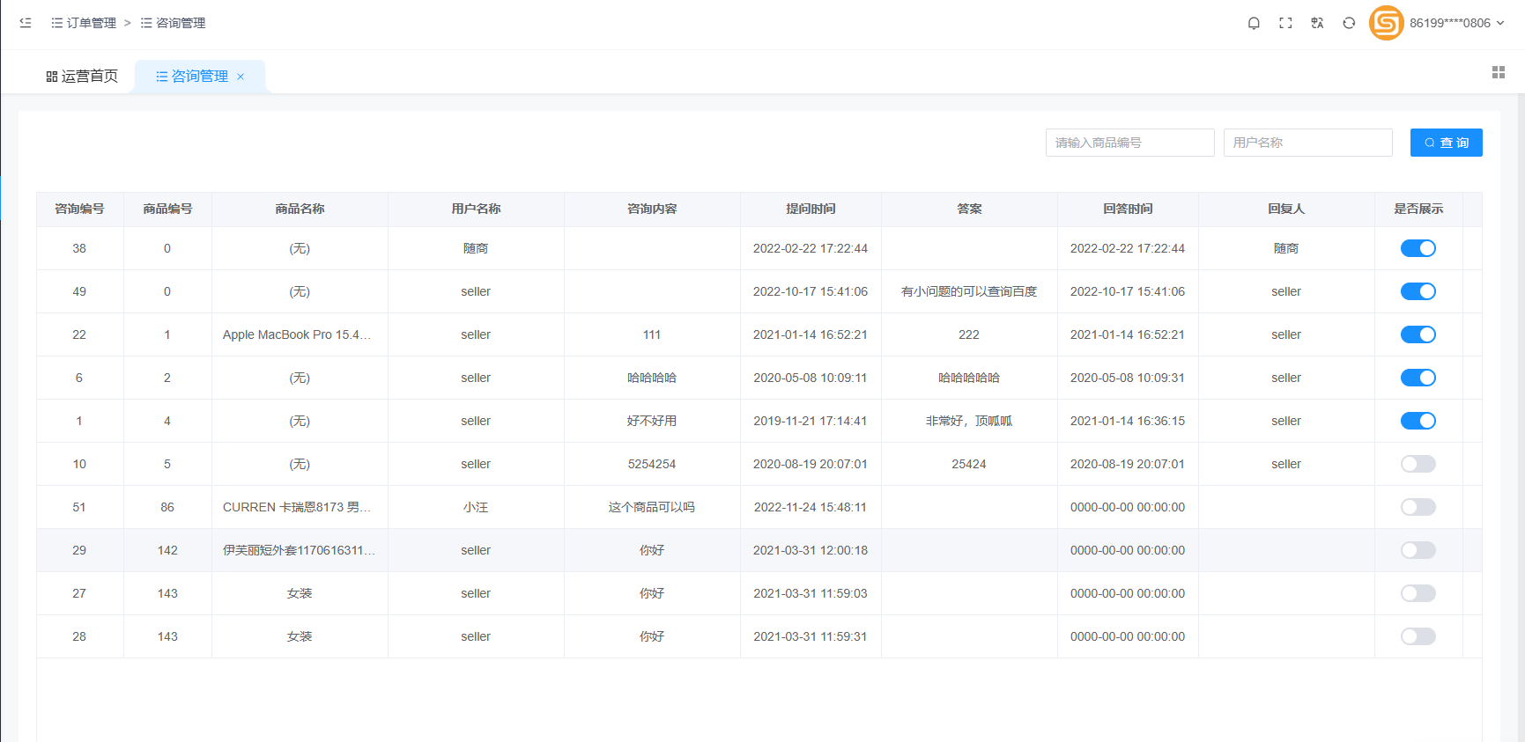
Task: Switch off display toggle for inquiry 22
Action: coord(1418,334)
